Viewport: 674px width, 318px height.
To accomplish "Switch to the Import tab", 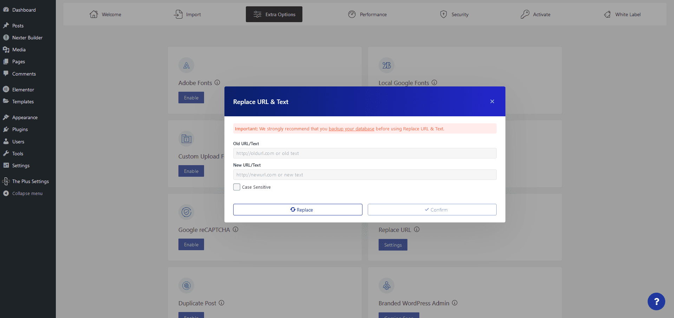I will (x=188, y=14).
